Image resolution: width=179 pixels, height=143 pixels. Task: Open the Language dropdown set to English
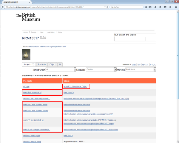tap(101, 69)
